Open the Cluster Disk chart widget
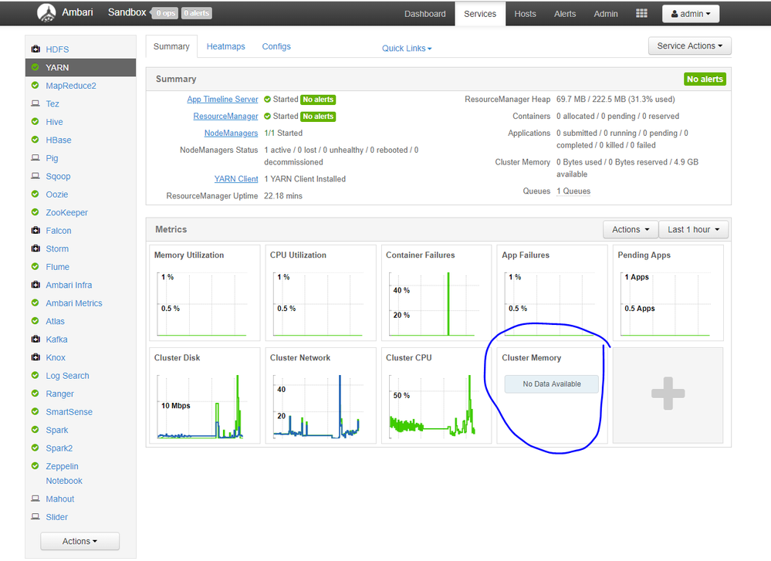 pyautogui.click(x=205, y=395)
